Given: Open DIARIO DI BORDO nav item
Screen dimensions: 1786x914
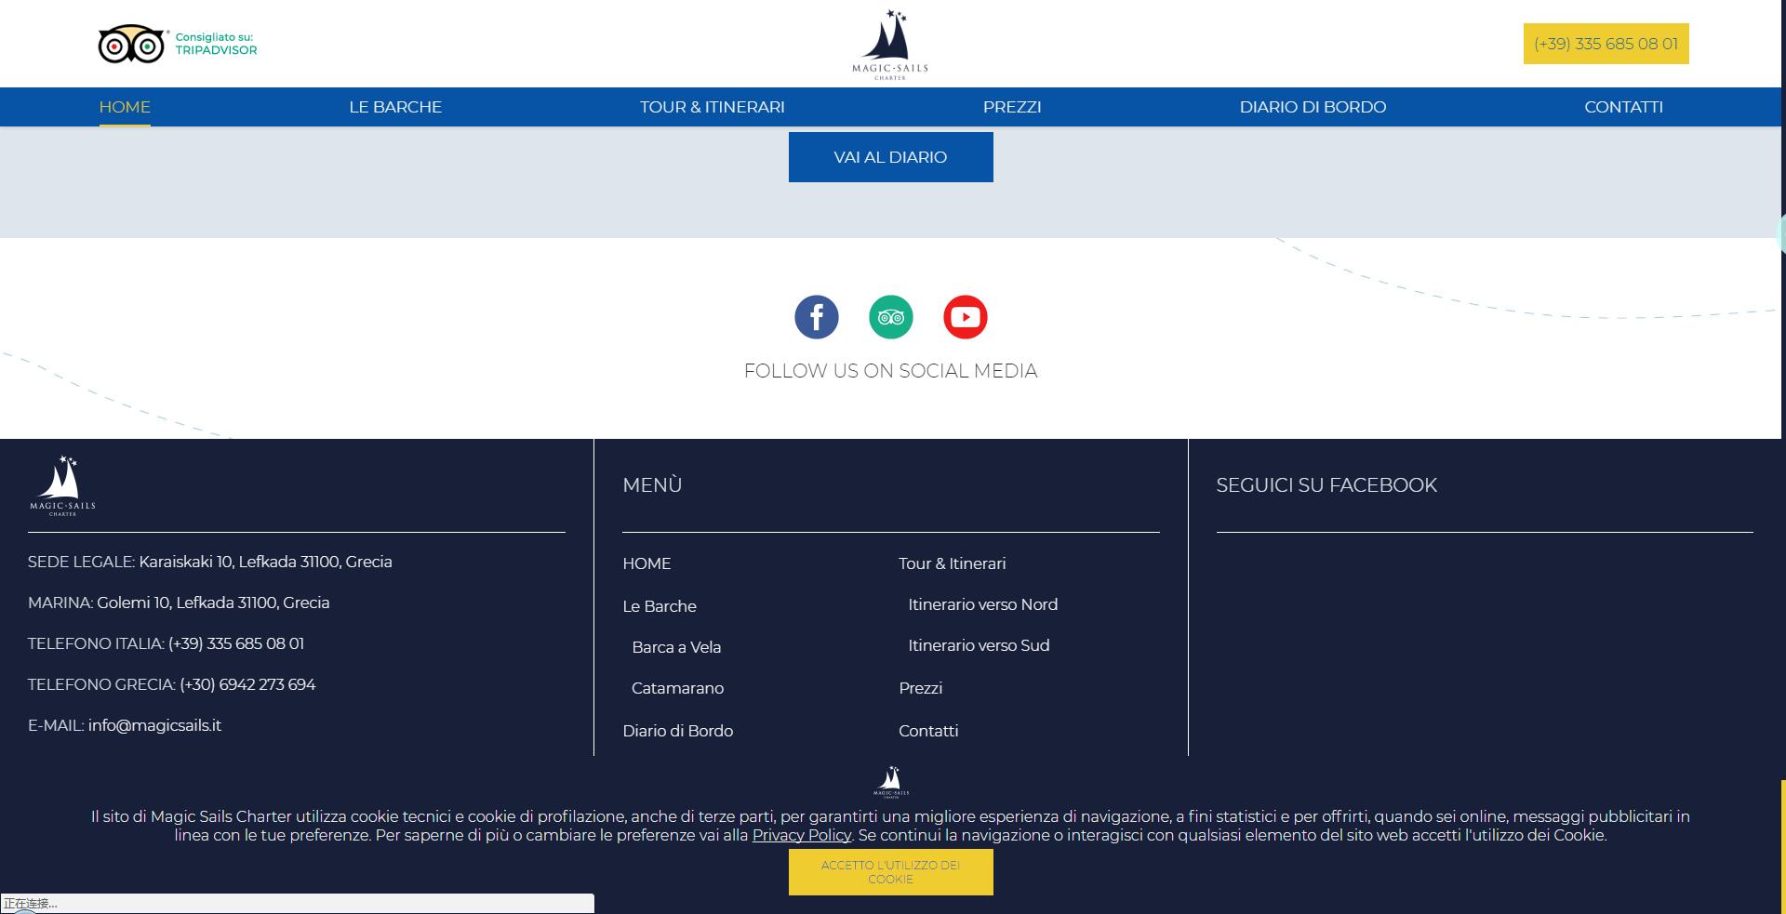Looking at the screenshot, I should coord(1313,107).
